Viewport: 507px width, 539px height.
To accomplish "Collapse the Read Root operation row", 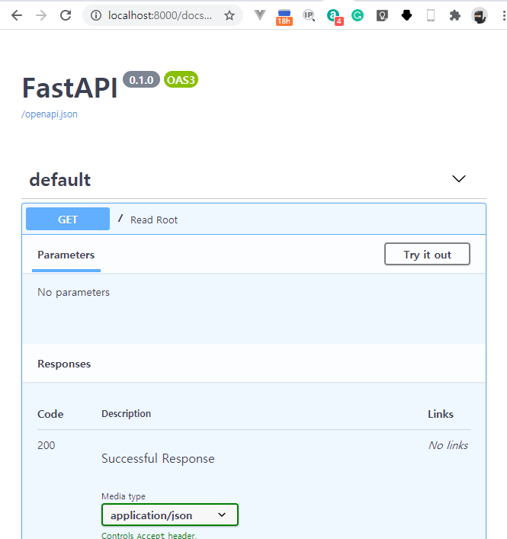I will (254, 219).
